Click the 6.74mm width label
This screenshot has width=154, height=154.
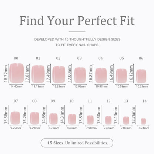tap(144, 128)
